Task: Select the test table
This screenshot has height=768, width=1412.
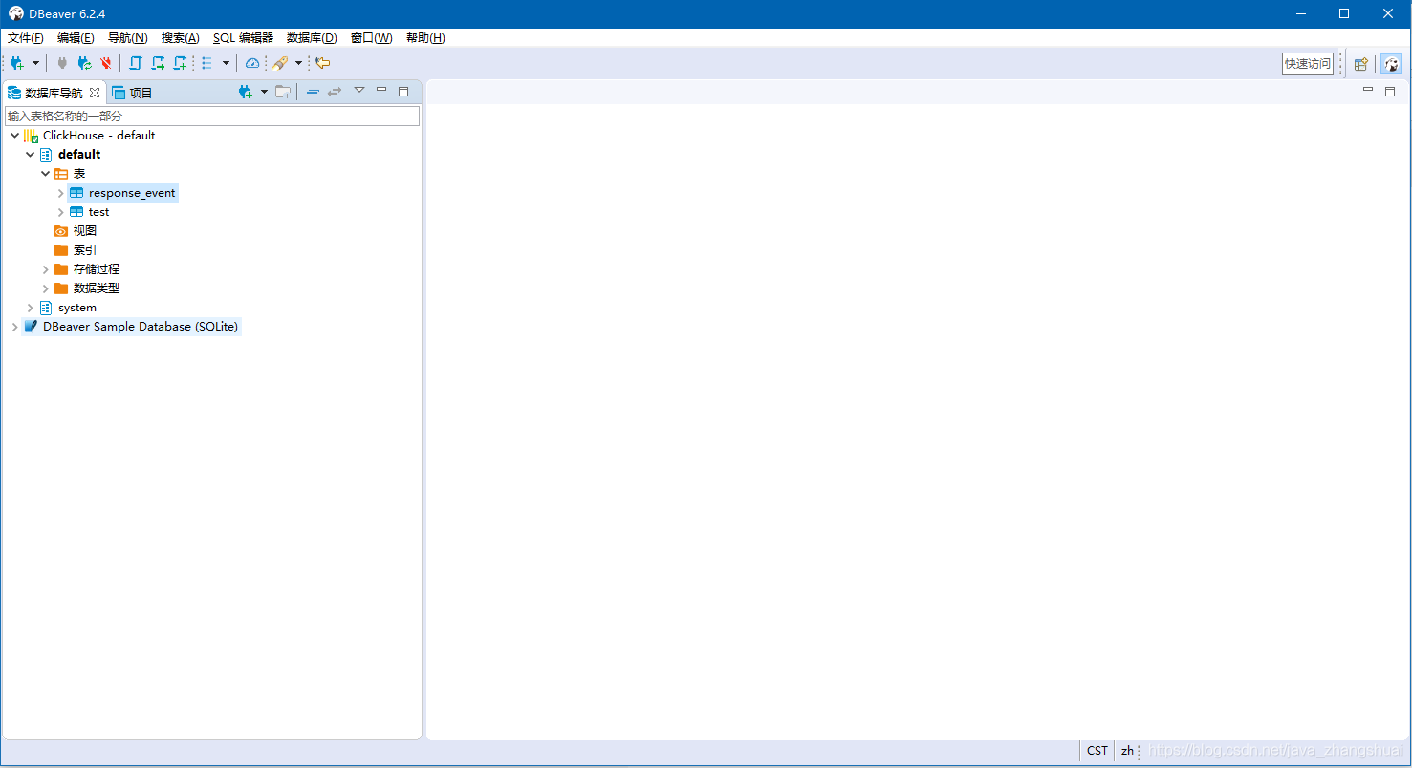Action: pos(98,212)
